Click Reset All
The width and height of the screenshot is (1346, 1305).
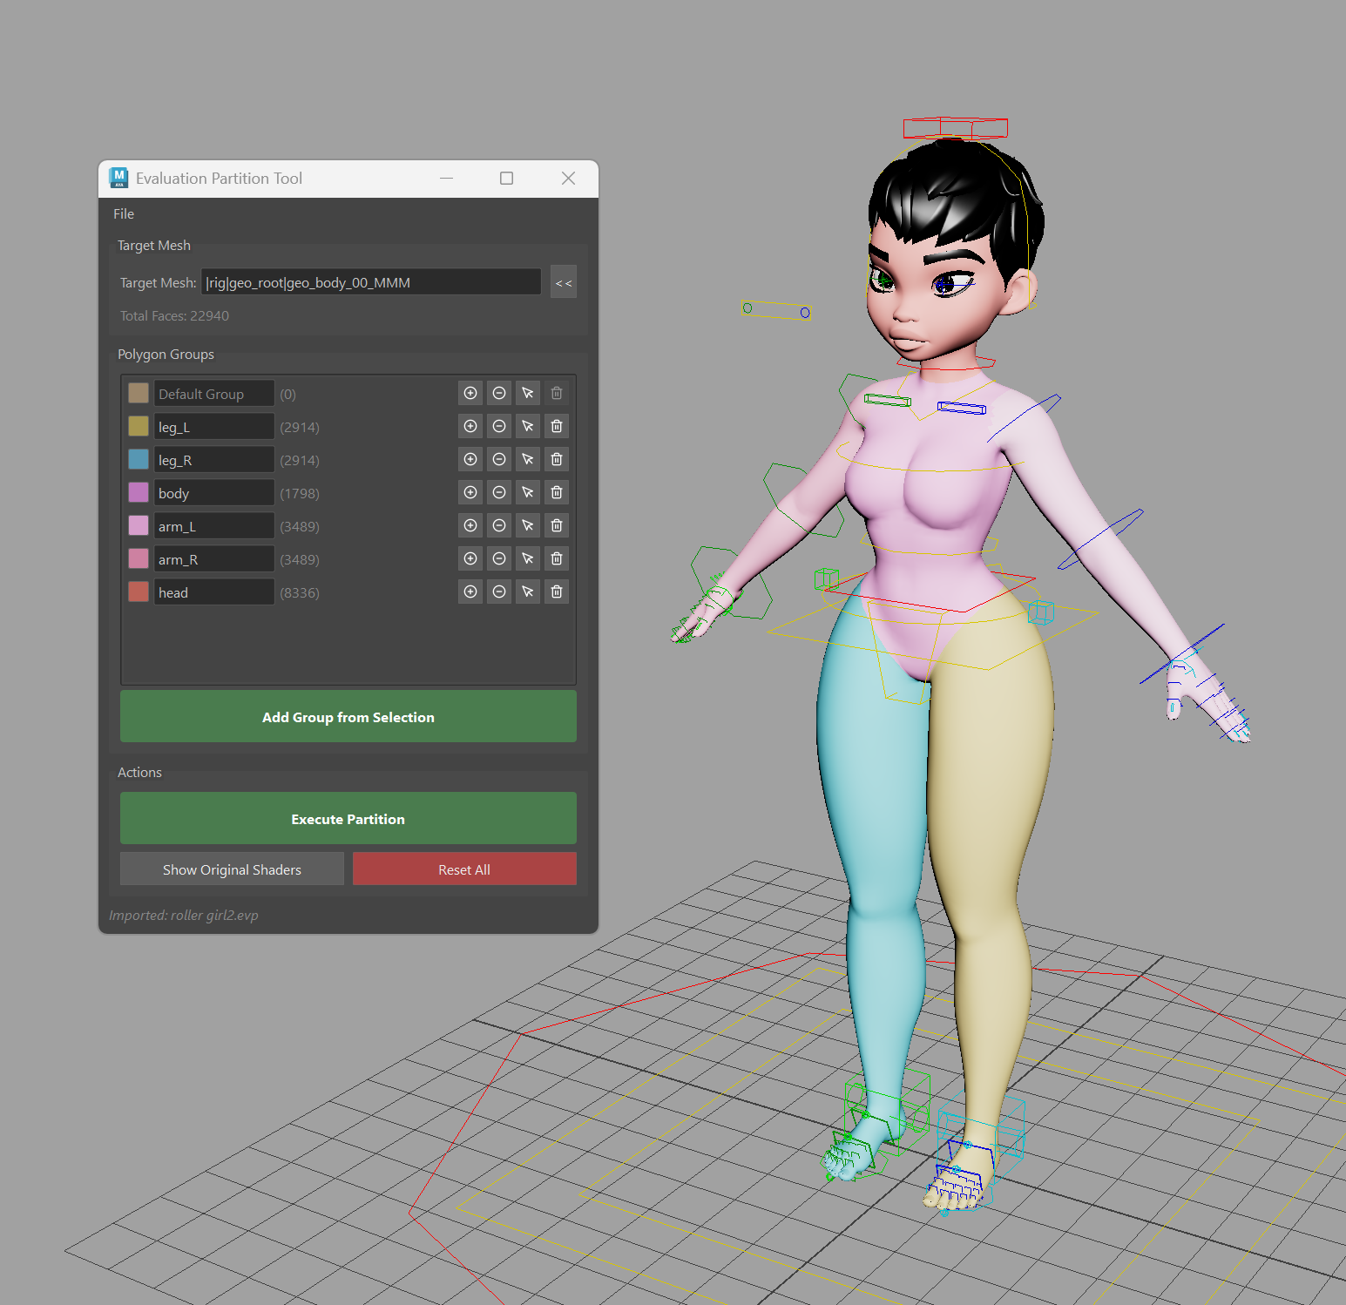point(463,869)
